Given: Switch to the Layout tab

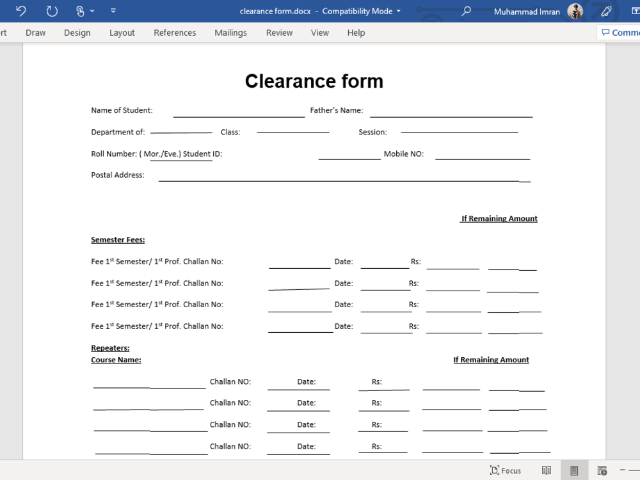Looking at the screenshot, I should tap(122, 33).
